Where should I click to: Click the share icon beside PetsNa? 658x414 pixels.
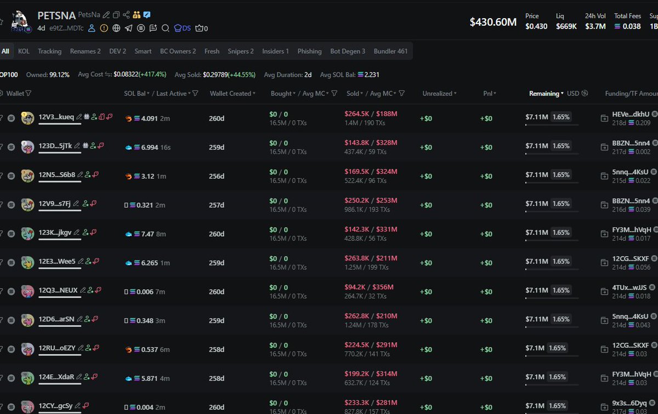(126, 15)
